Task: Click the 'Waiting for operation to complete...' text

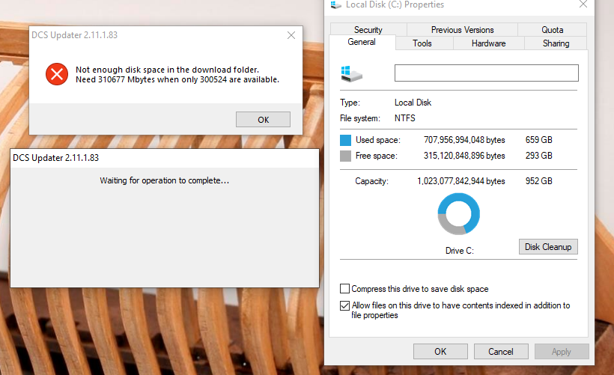Action: [x=165, y=180]
